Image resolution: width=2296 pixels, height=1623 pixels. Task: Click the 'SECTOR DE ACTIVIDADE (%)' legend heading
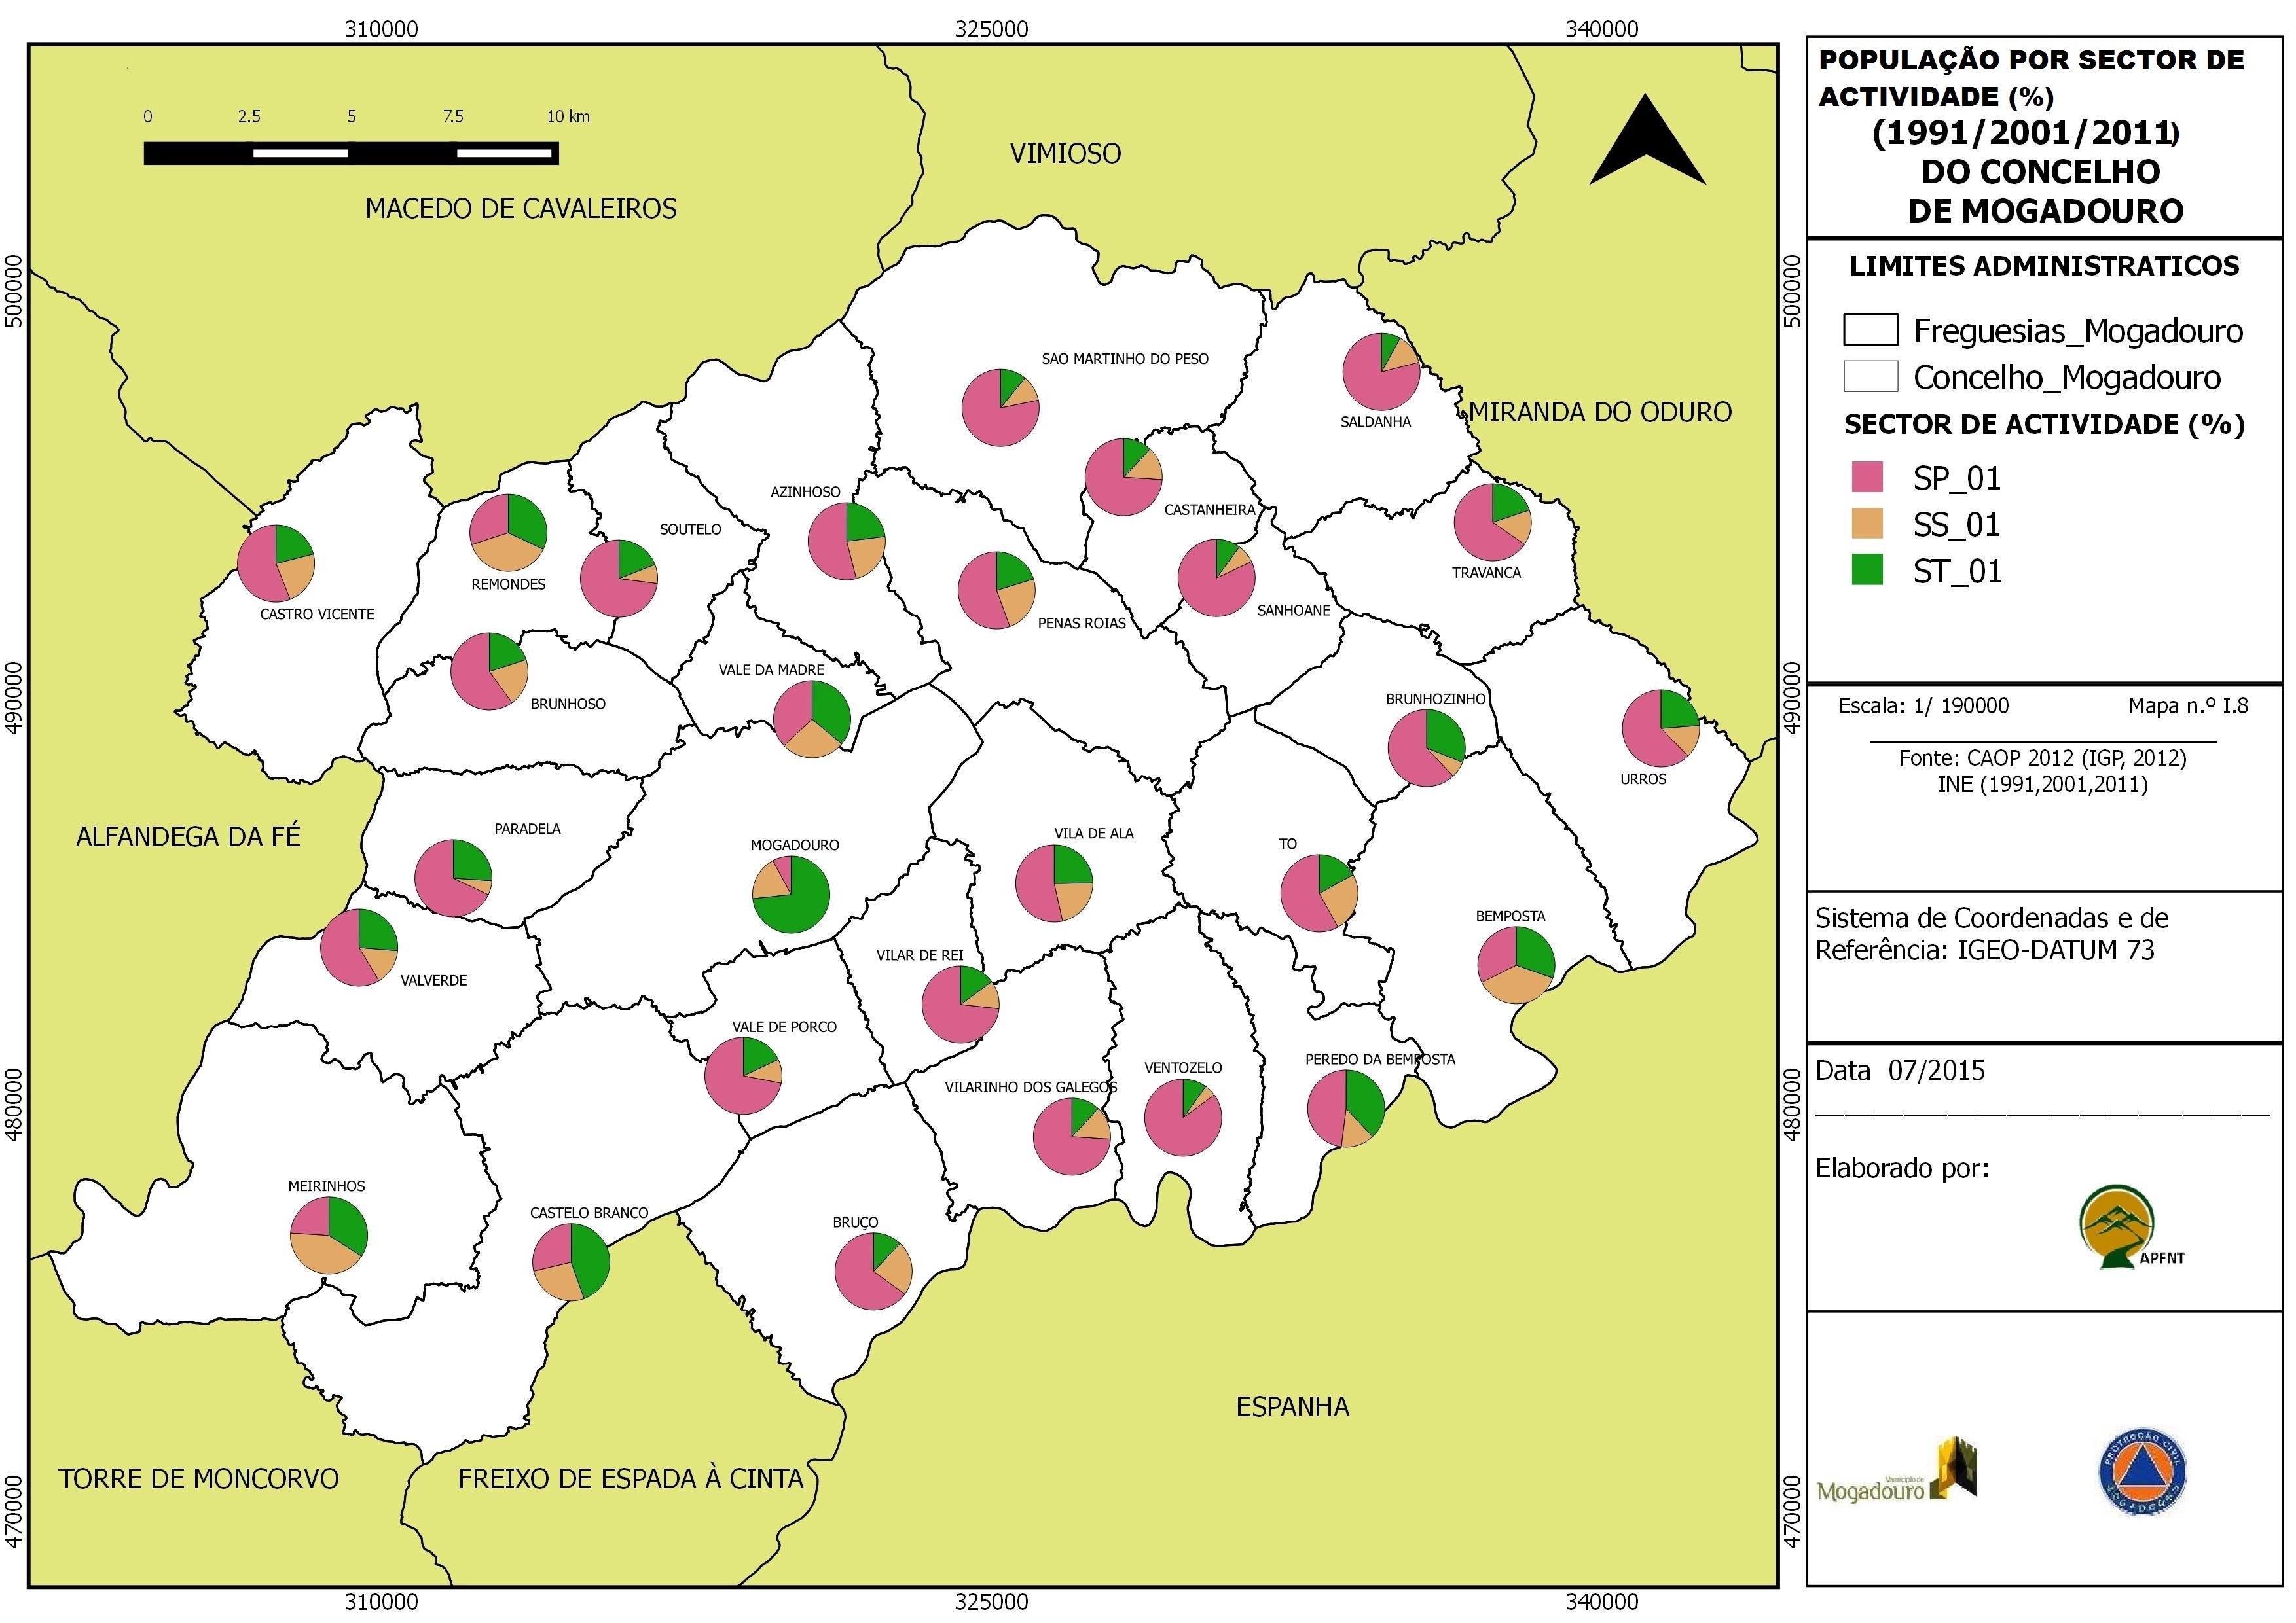(2044, 425)
